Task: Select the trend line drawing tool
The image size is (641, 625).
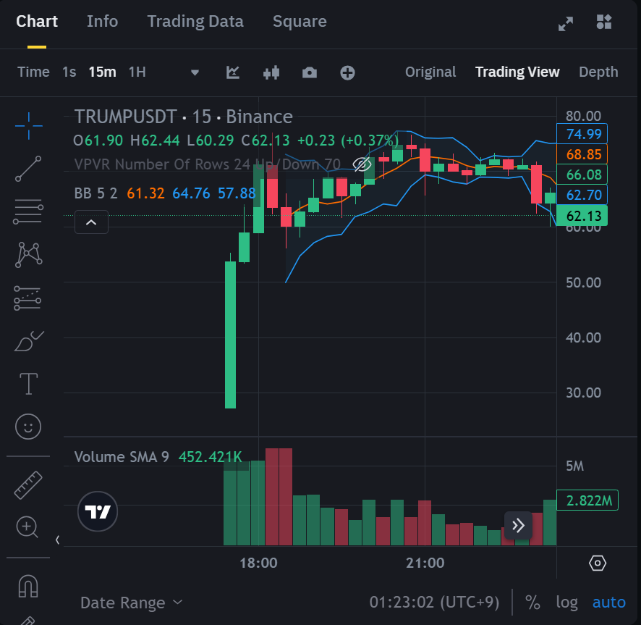Action: [28, 169]
